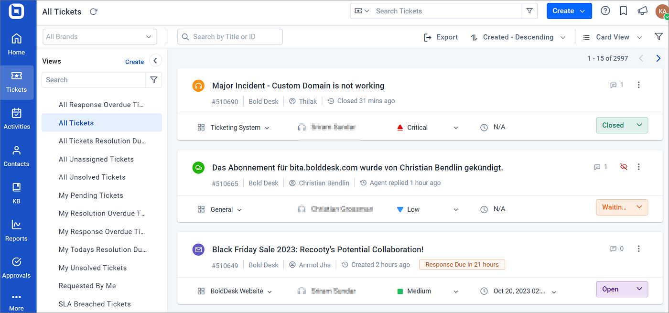Refresh the All Tickets list
This screenshot has width=669, height=313.
(94, 11)
